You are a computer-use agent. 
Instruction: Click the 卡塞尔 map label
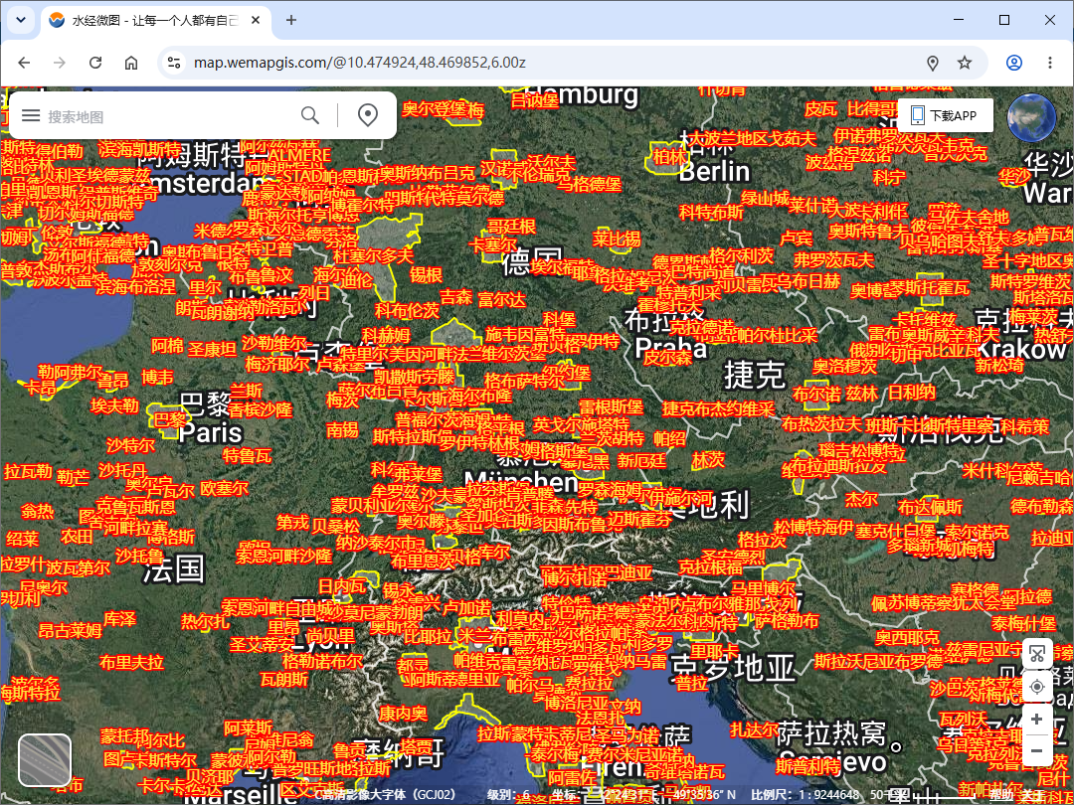[493, 245]
